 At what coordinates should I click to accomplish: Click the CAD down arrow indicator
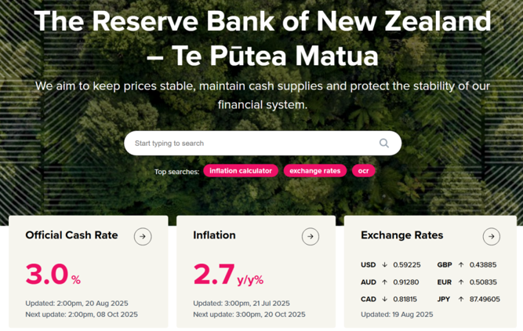pyautogui.click(x=384, y=299)
